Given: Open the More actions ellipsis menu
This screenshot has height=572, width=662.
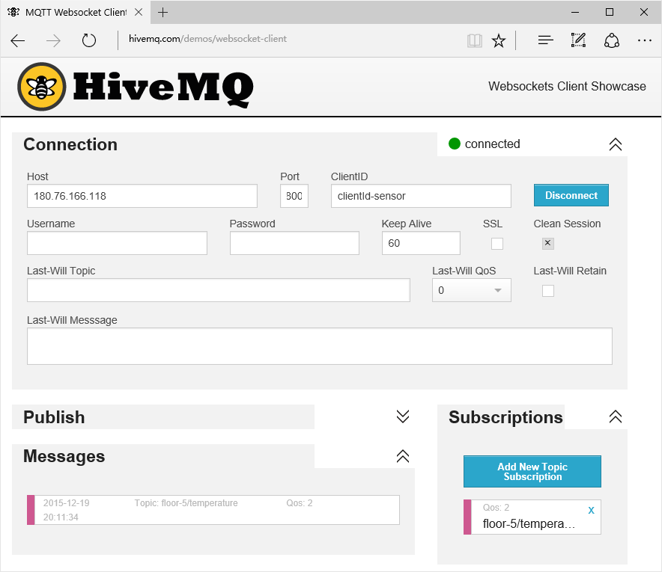Looking at the screenshot, I should (x=645, y=40).
